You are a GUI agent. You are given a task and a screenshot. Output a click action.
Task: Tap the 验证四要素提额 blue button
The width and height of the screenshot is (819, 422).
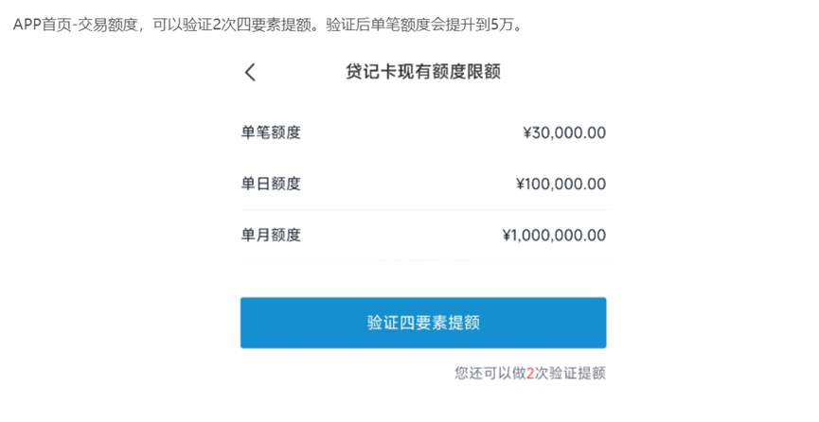point(423,323)
